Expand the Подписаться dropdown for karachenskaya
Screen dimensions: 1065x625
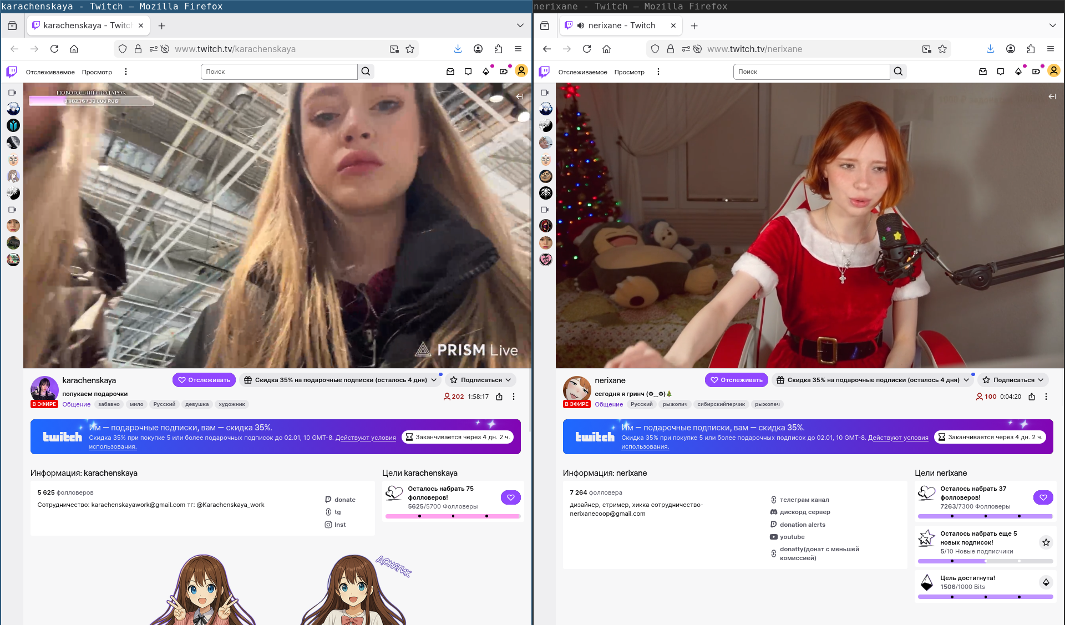[481, 380]
